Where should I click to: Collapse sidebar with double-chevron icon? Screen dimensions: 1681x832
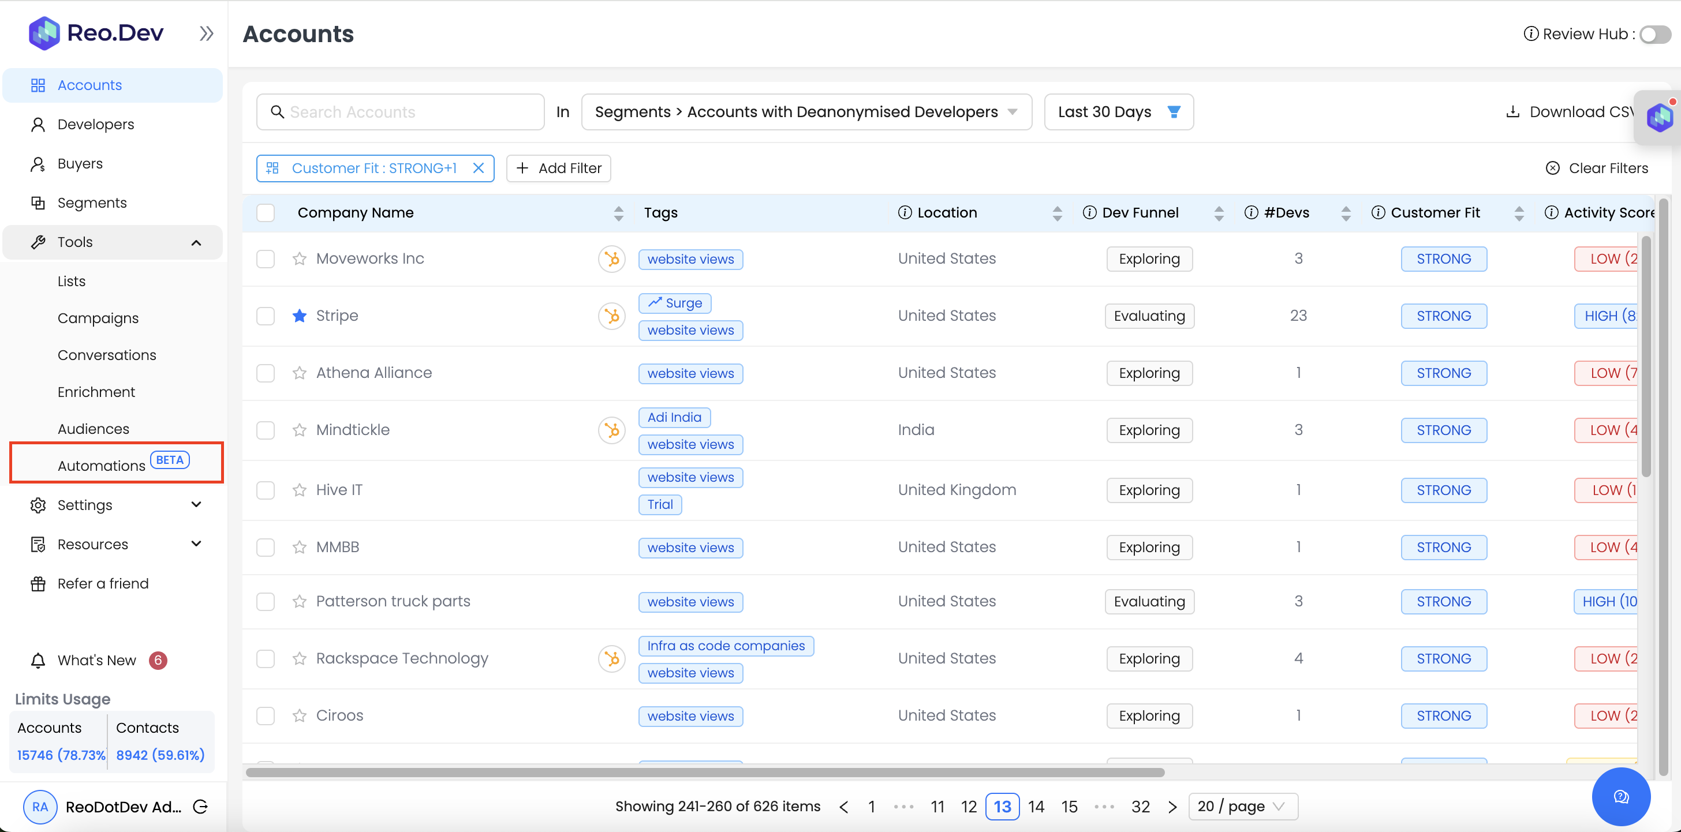coord(206,33)
